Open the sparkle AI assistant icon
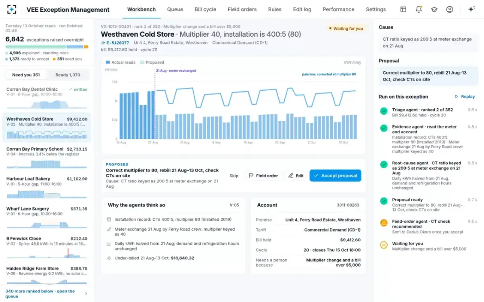This screenshot has width=484, height=302. point(471,9)
